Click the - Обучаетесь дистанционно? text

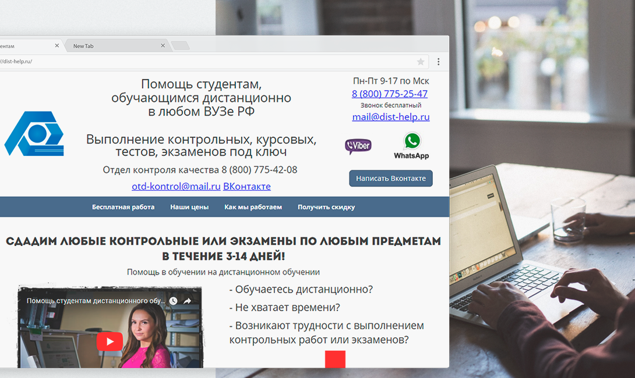[x=301, y=290]
